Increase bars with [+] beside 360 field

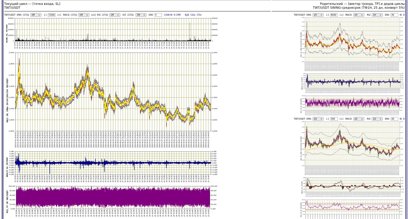(341, 119)
